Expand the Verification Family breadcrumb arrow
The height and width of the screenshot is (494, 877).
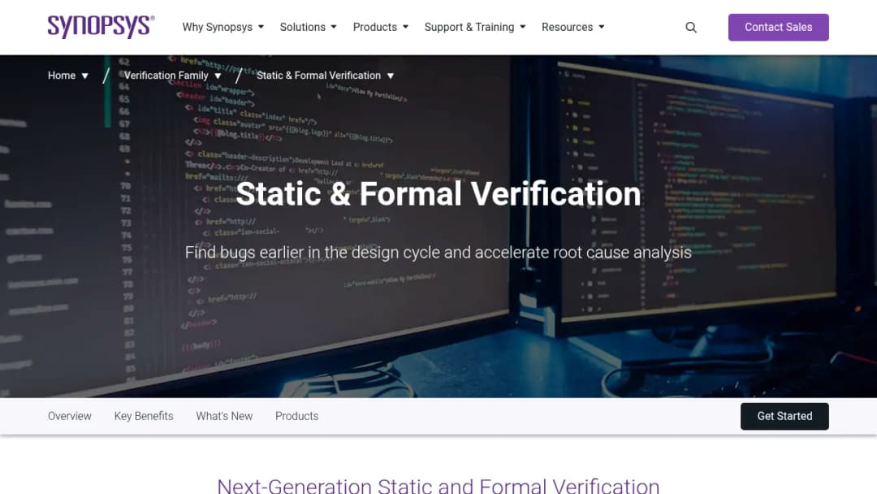point(218,76)
